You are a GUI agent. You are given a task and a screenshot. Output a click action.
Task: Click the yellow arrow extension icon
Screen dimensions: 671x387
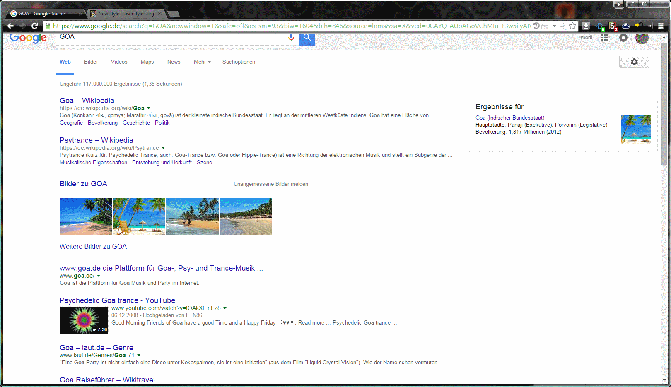(639, 26)
